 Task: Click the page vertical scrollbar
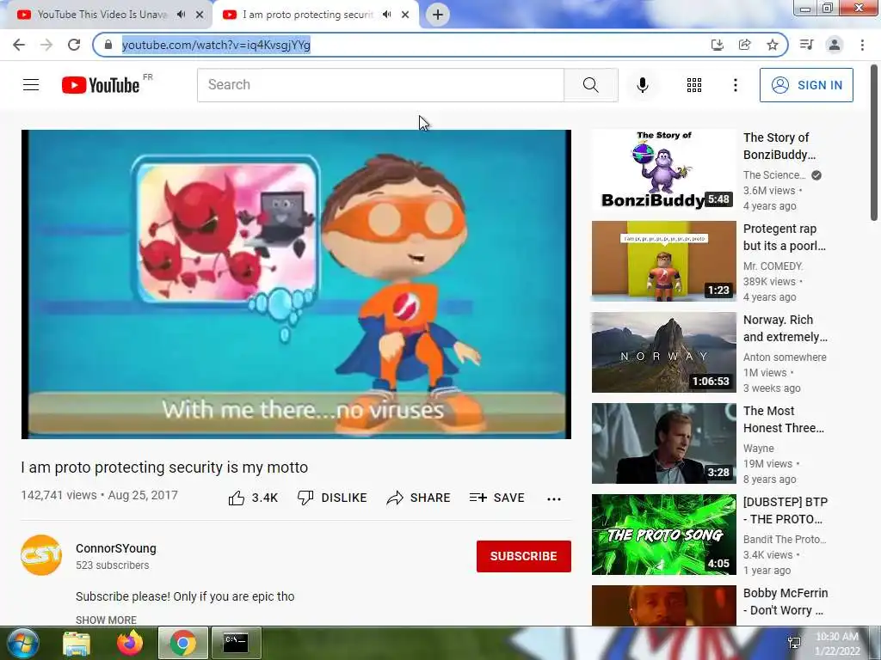tap(874, 143)
